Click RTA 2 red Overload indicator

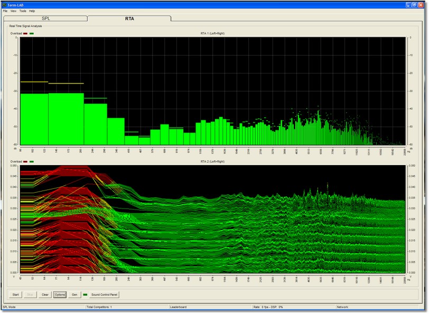coord(25,162)
